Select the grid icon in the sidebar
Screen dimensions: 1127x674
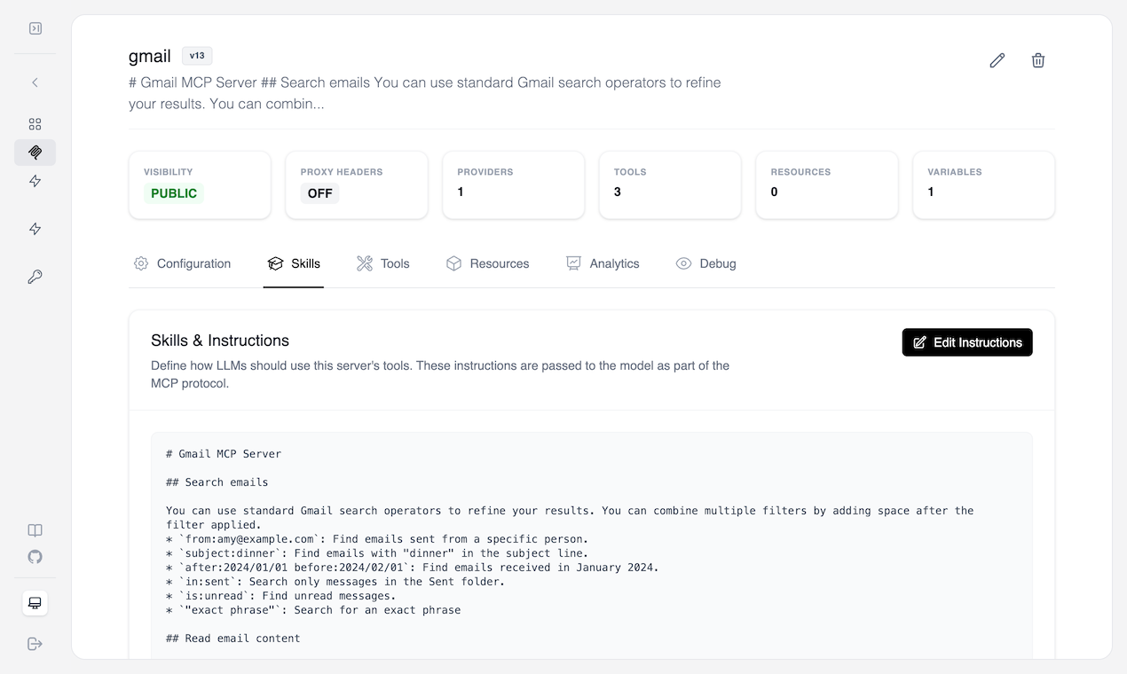(35, 123)
